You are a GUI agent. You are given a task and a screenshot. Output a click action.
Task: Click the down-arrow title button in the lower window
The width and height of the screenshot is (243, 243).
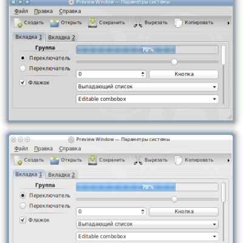27,140
